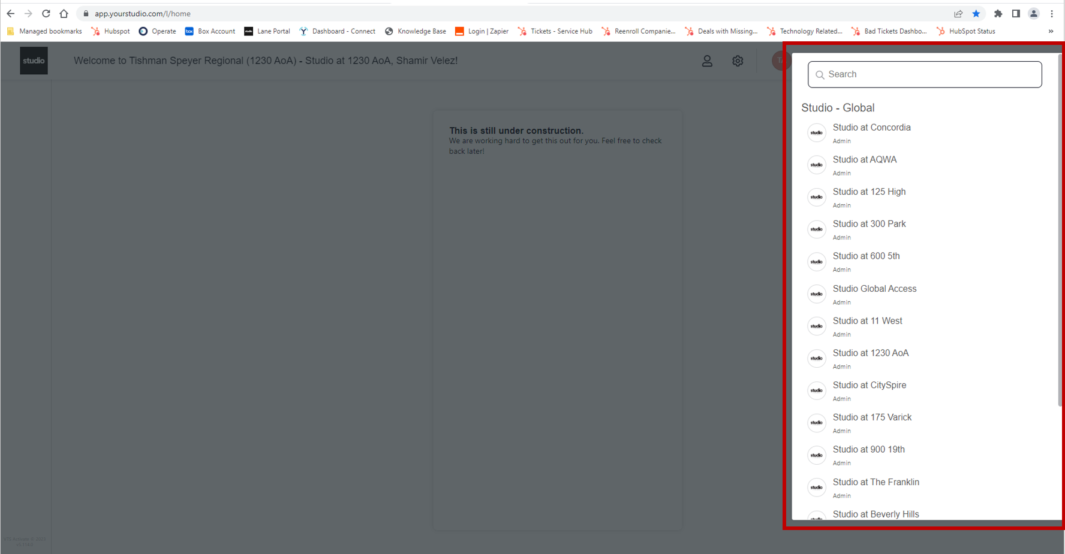1065x554 pixels.
Task: Switch to Studio at 300 Park
Action: point(869,224)
